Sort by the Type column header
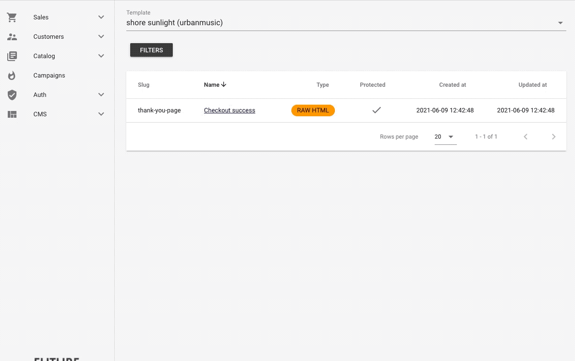 tap(323, 85)
